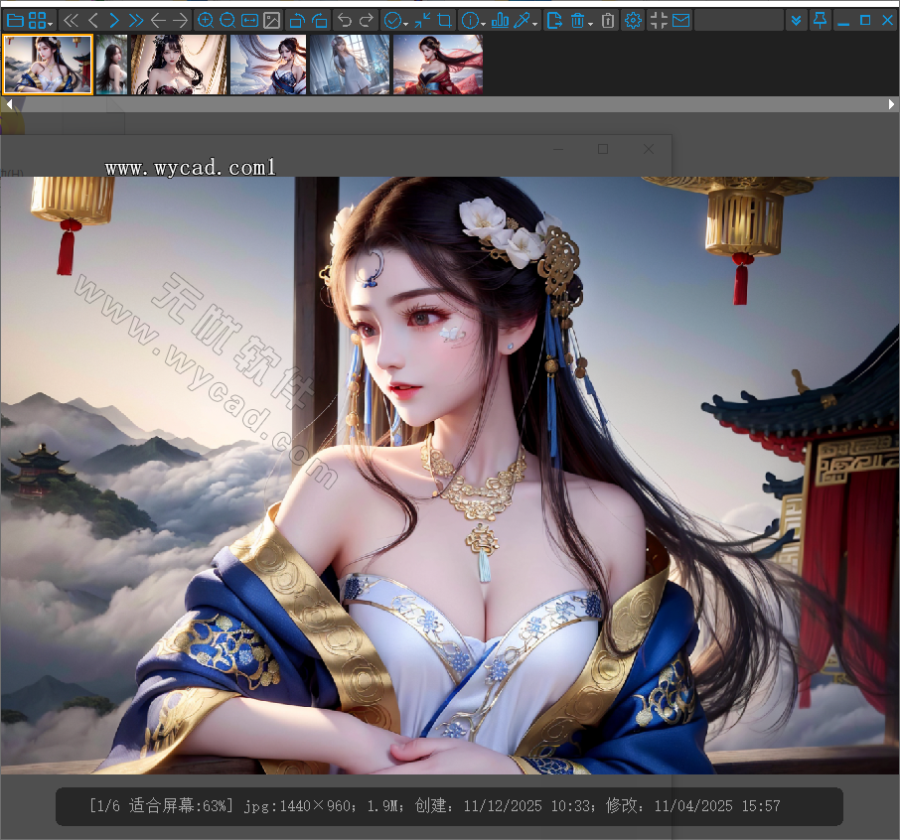The image size is (900, 840).
Task: Collapse the toolbar with the double chevron
Action: pos(796,20)
